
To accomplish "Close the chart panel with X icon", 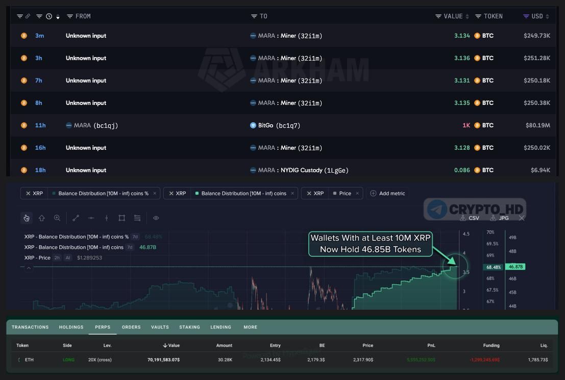I will pyautogui.click(x=522, y=218).
